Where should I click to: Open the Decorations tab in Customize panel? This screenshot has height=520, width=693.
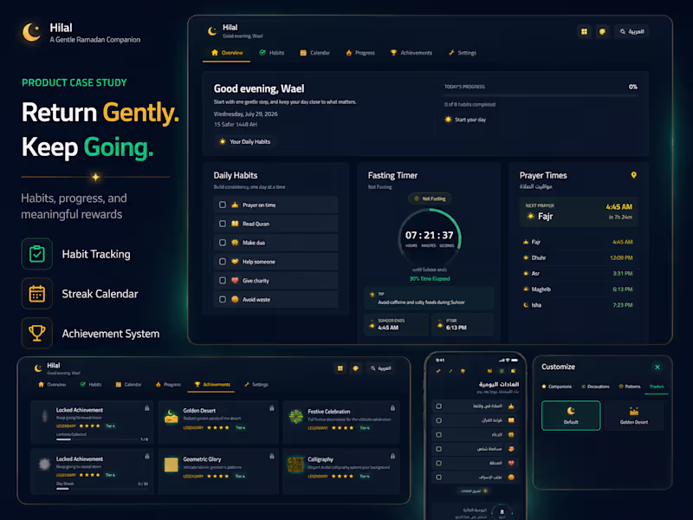click(x=595, y=387)
